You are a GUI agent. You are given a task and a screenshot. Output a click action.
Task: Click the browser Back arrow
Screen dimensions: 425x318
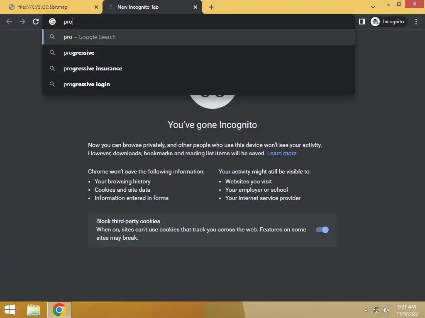click(x=9, y=22)
